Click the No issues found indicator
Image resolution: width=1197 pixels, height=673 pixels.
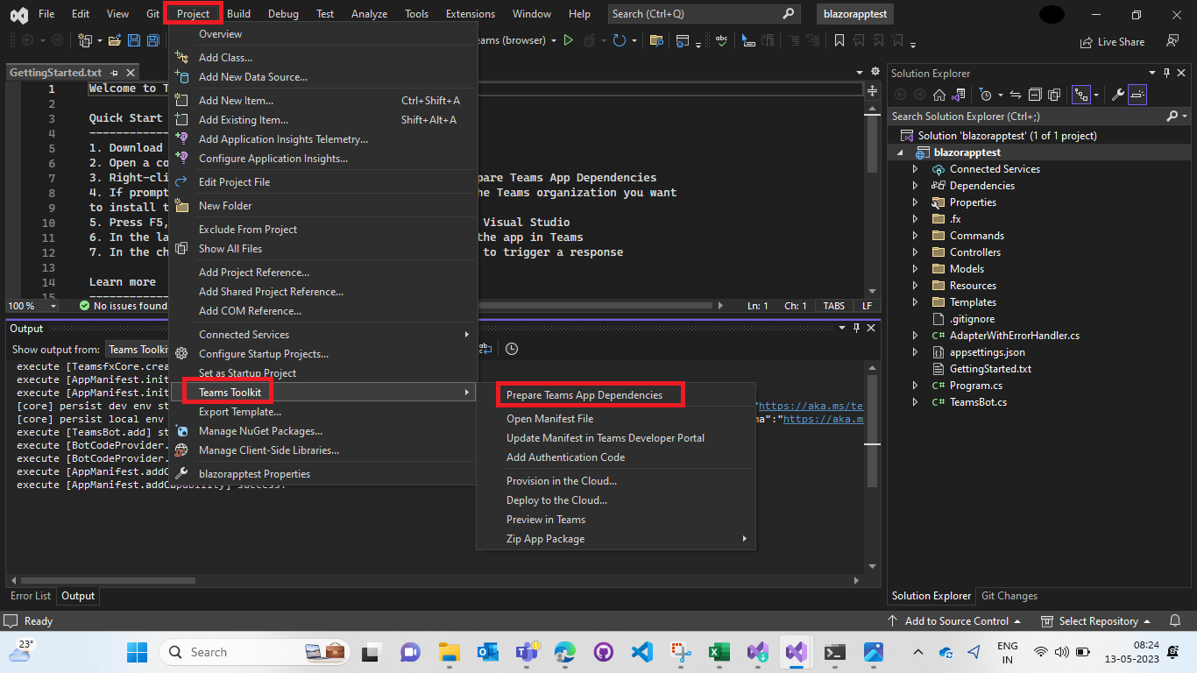tap(123, 306)
